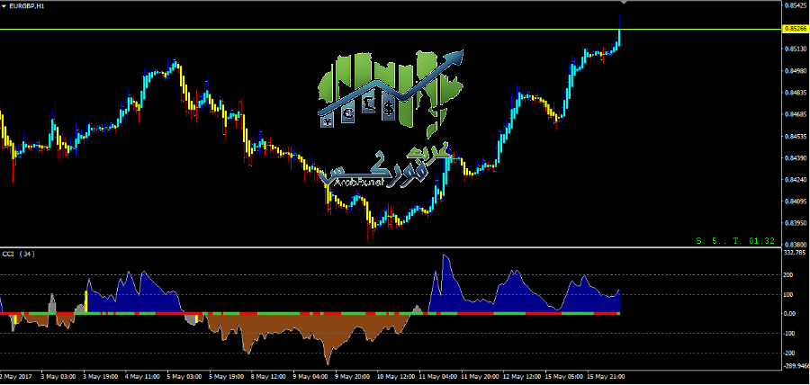Screen dimensions: 810x385
Task: Click the 5 May 03:00 time label
Action: pyautogui.click(x=184, y=377)
